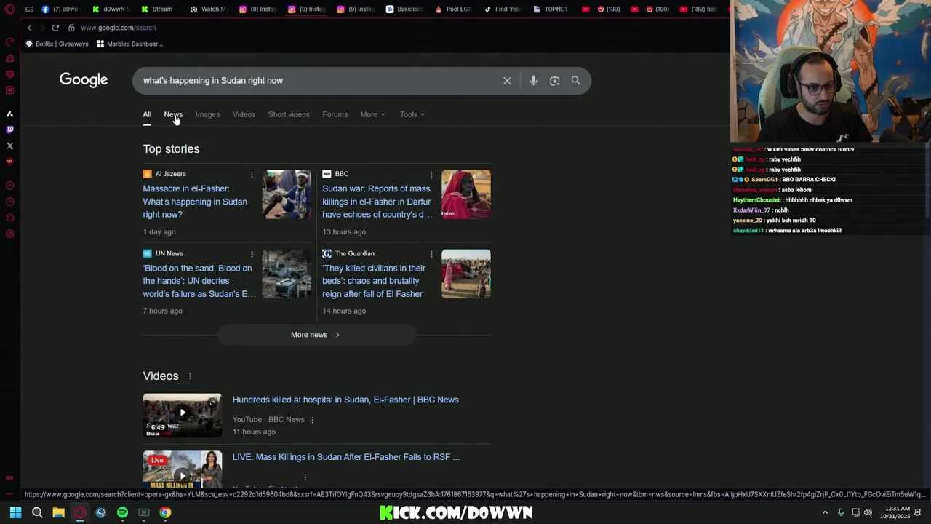Reload the page in Opera GX
The height and width of the screenshot is (524, 931).
[x=55, y=28]
